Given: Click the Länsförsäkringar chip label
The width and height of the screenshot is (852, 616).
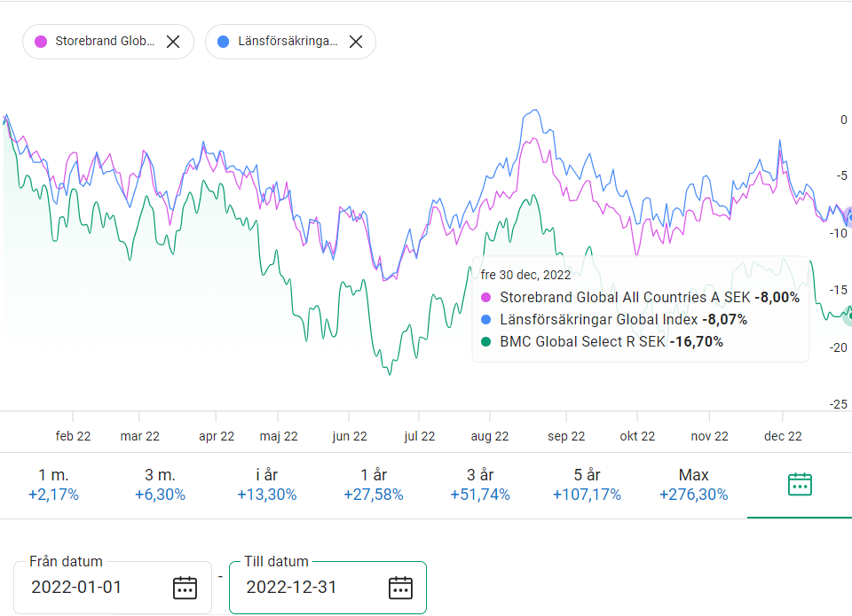Looking at the screenshot, I should click(x=288, y=42).
